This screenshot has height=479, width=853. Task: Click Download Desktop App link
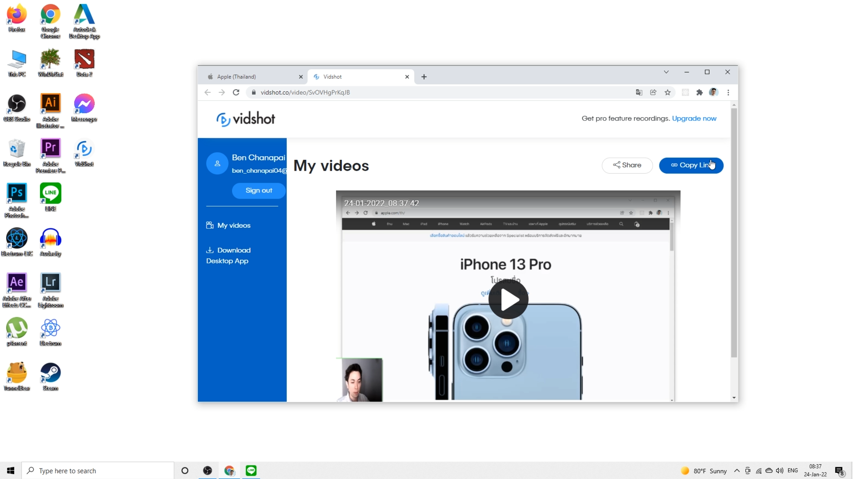(x=228, y=256)
